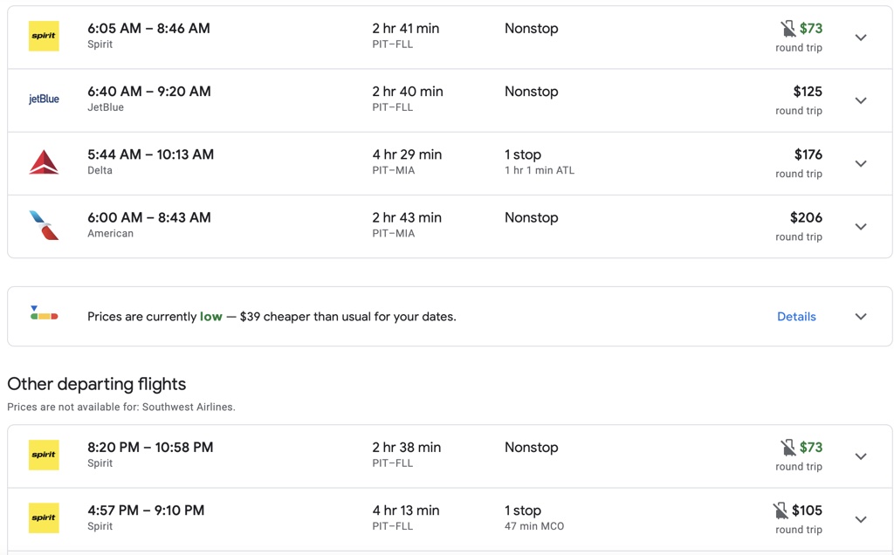Expand the 8:20 PM Spirit flight details
The height and width of the screenshot is (555, 894).
tap(861, 456)
